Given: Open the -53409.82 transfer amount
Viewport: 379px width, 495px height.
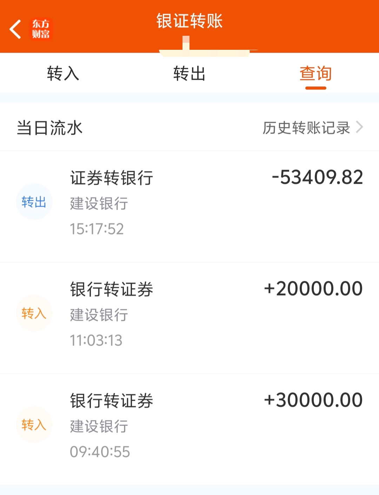Looking at the screenshot, I should click(318, 177).
